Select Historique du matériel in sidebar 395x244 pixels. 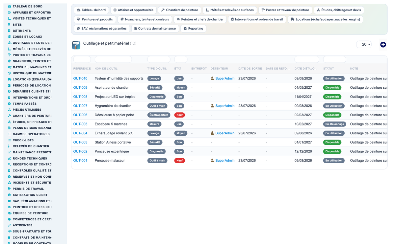point(32,73)
